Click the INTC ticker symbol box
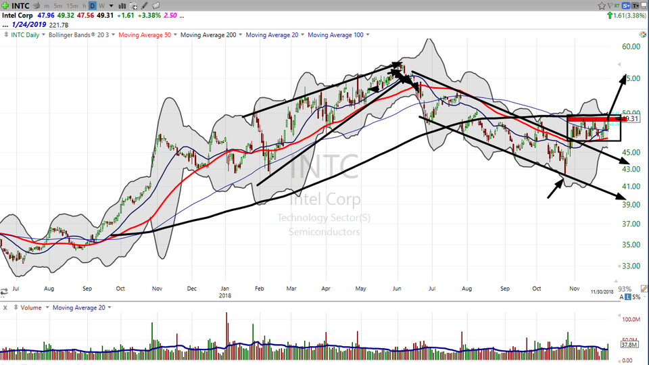The width and height of the screenshot is (649, 365). pyautogui.click(x=20, y=5)
